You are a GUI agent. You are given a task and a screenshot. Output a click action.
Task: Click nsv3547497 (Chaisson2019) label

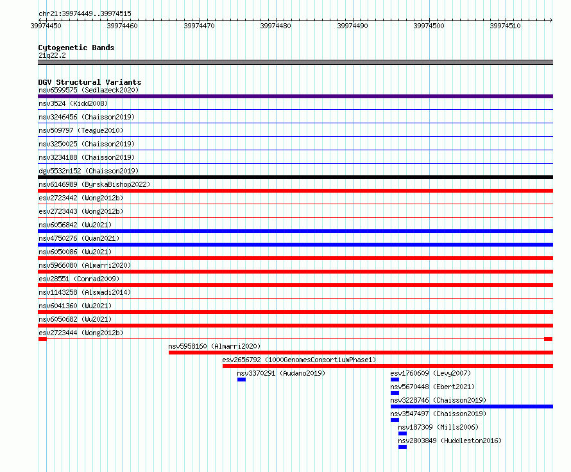(438, 414)
